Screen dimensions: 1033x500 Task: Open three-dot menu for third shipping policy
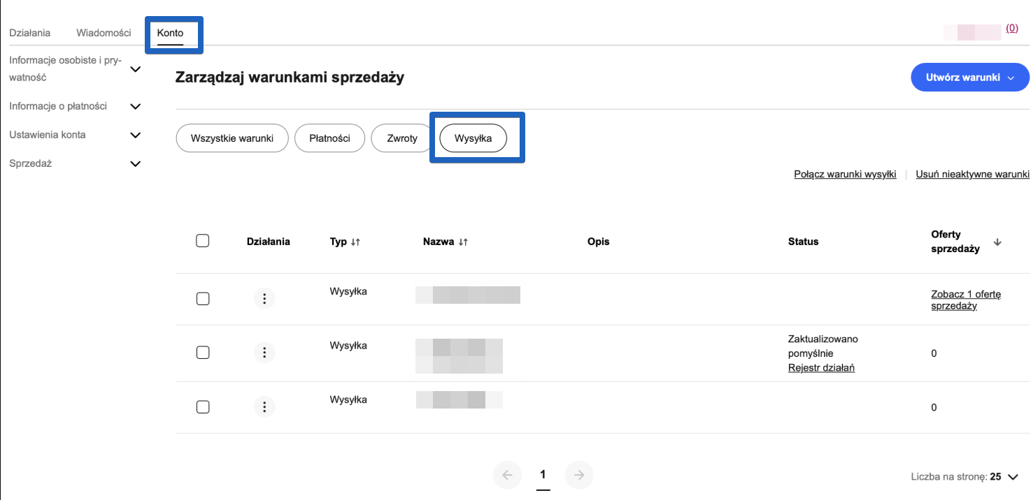[264, 406]
